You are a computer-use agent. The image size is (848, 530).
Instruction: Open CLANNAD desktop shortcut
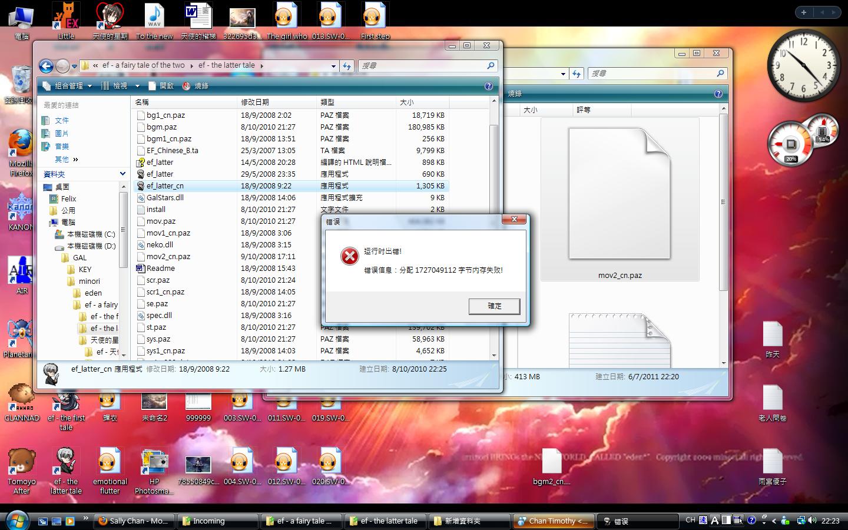[x=22, y=403]
